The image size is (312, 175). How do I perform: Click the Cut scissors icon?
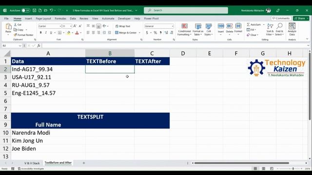tap(15, 25)
